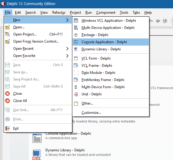Click Open Project... entry

(x=38, y=34)
